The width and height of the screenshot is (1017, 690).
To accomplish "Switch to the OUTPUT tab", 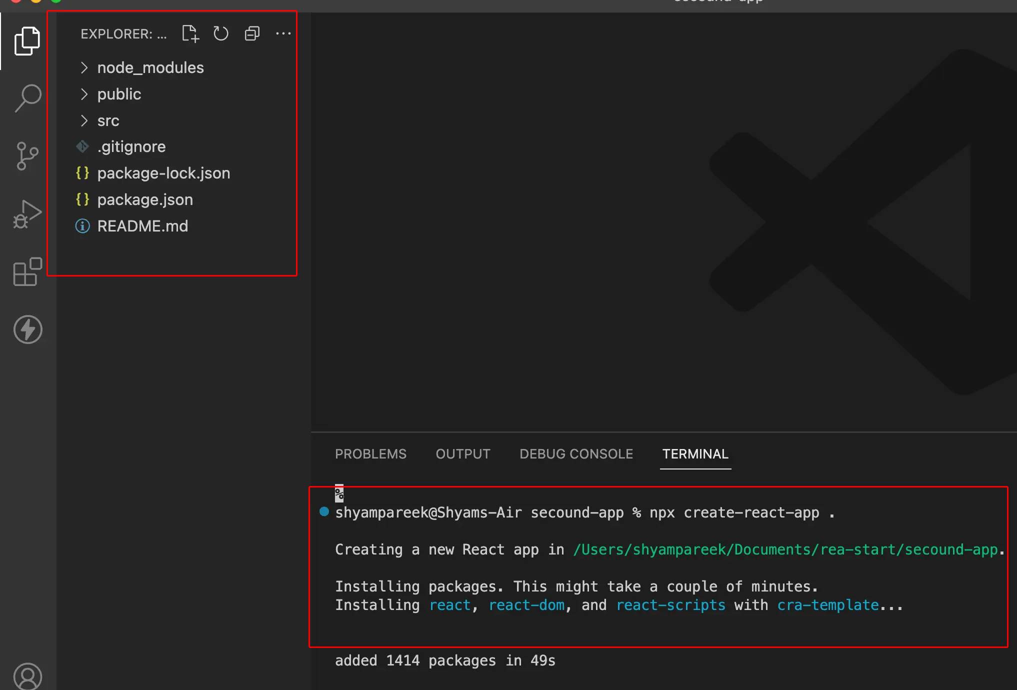I will [x=462, y=454].
